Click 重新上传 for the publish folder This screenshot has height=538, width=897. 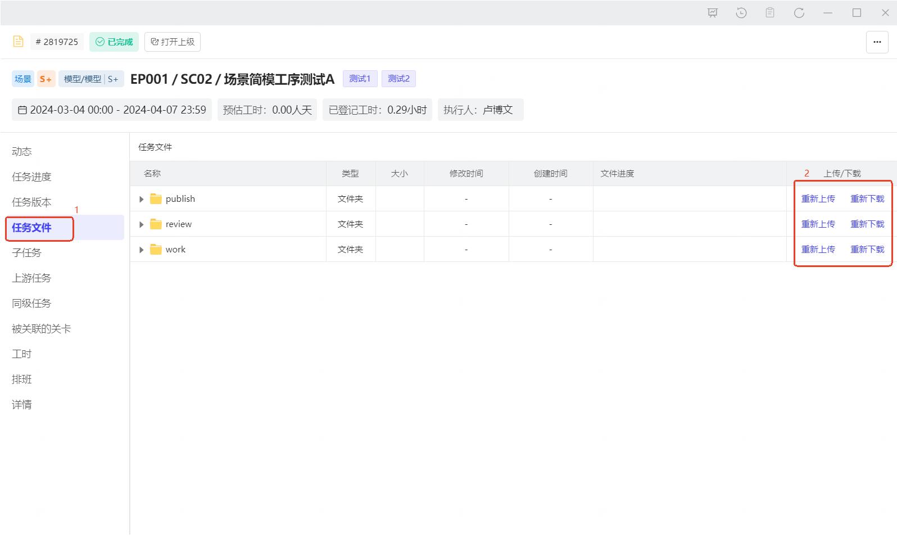[x=818, y=199]
